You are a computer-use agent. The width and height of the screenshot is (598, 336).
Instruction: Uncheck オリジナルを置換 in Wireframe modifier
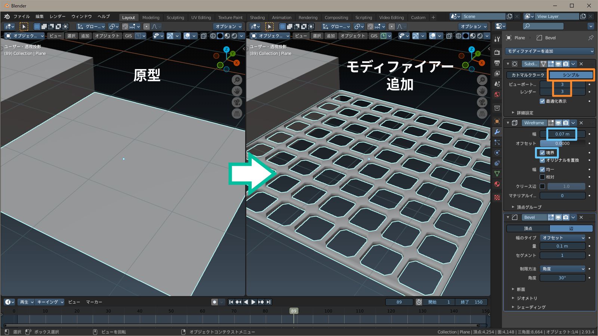(x=543, y=160)
